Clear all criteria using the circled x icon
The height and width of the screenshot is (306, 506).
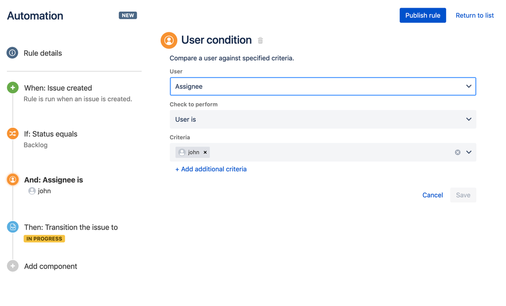coord(457,151)
